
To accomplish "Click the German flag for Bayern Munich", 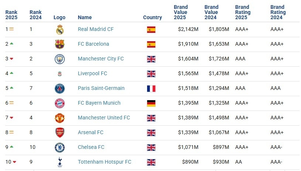I will coord(151,103).
